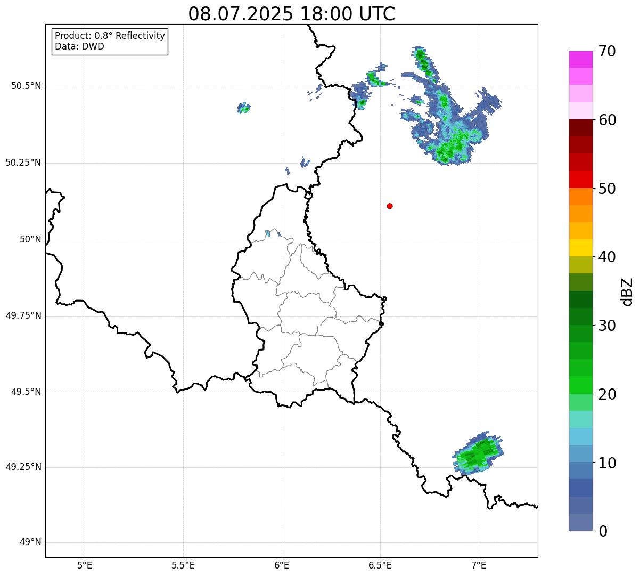
Task: Click the red marker dot on map
Action: tap(390, 206)
